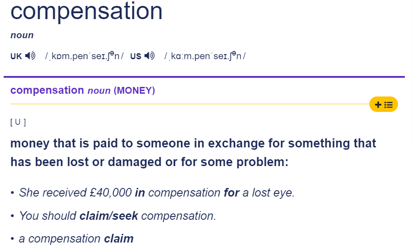Play the US pronunciation audio

pos(149,56)
